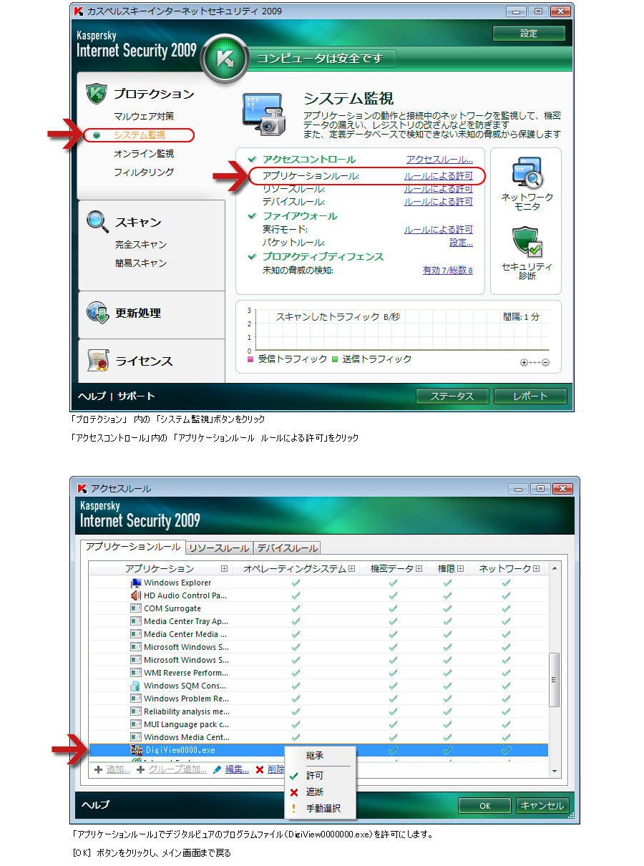
Task: Choose 継承 in the context menu
Action: pyautogui.click(x=315, y=755)
